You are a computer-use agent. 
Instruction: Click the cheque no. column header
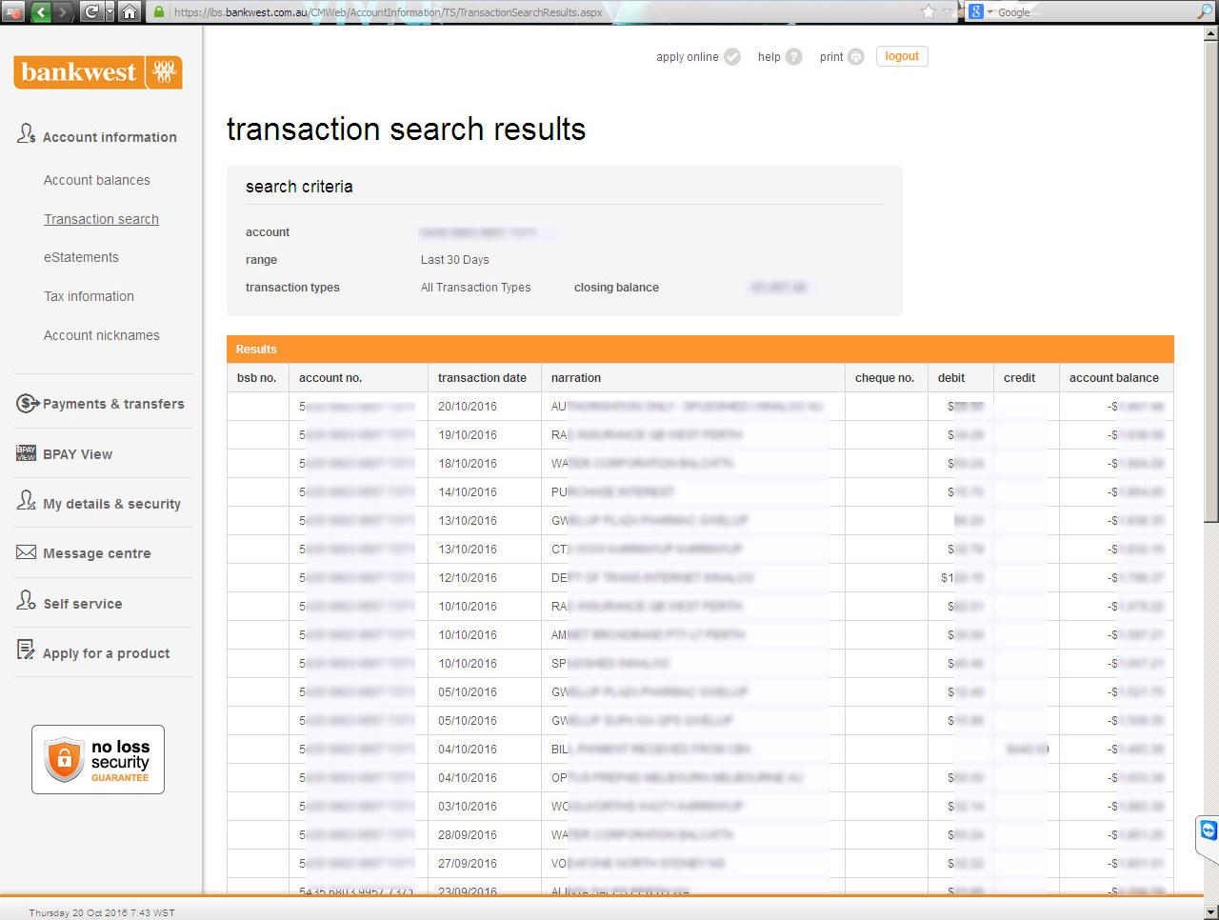click(885, 378)
